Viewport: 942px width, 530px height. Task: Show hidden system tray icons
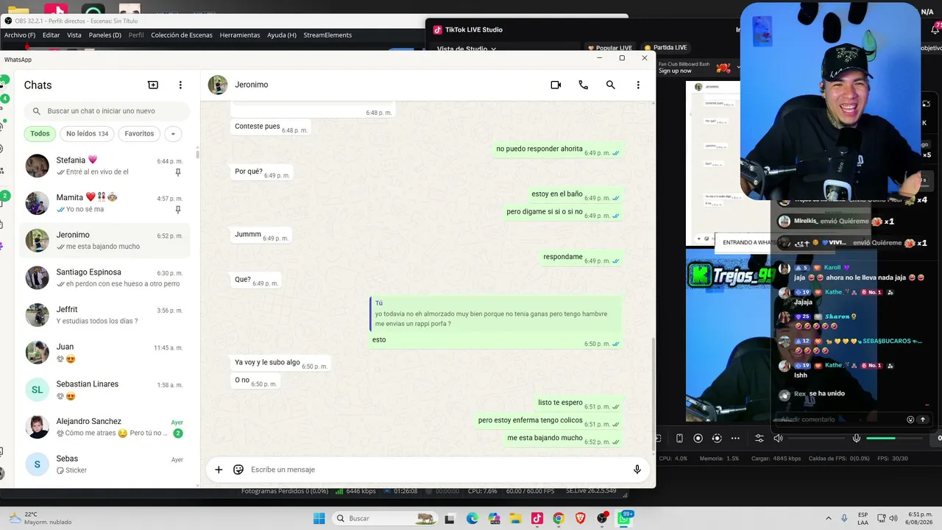pos(829,518)
